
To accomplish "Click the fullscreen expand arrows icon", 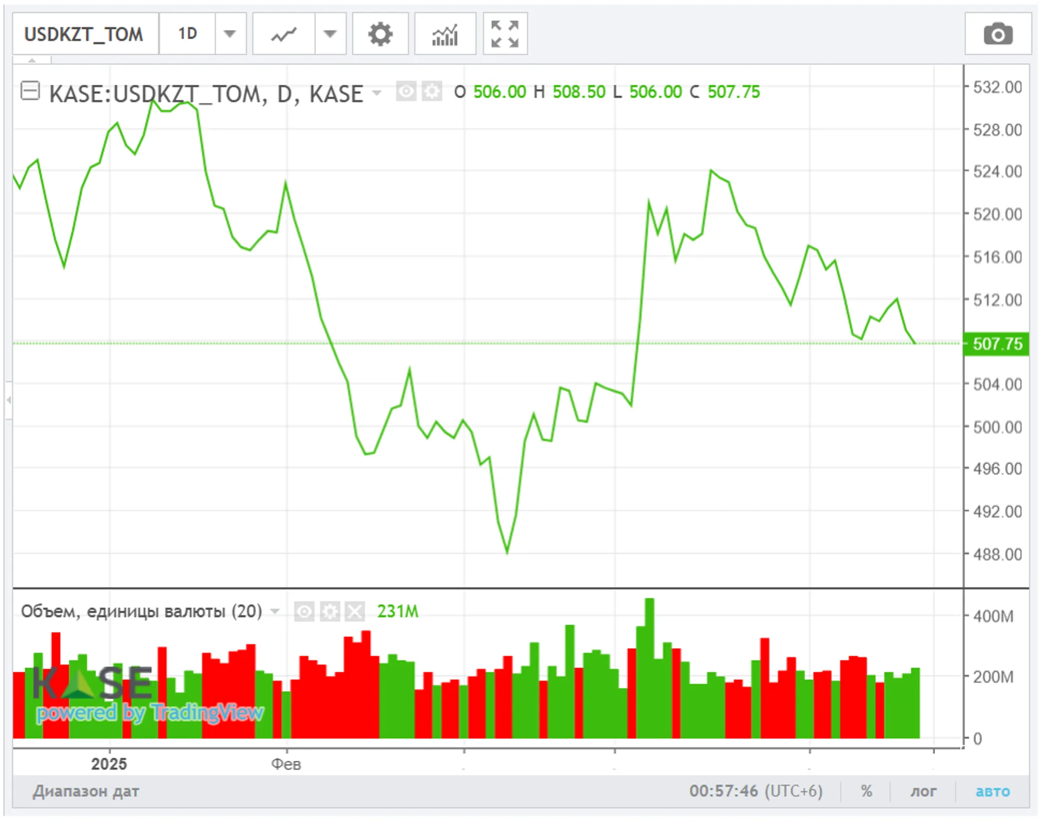I will (x=505, y=34).
